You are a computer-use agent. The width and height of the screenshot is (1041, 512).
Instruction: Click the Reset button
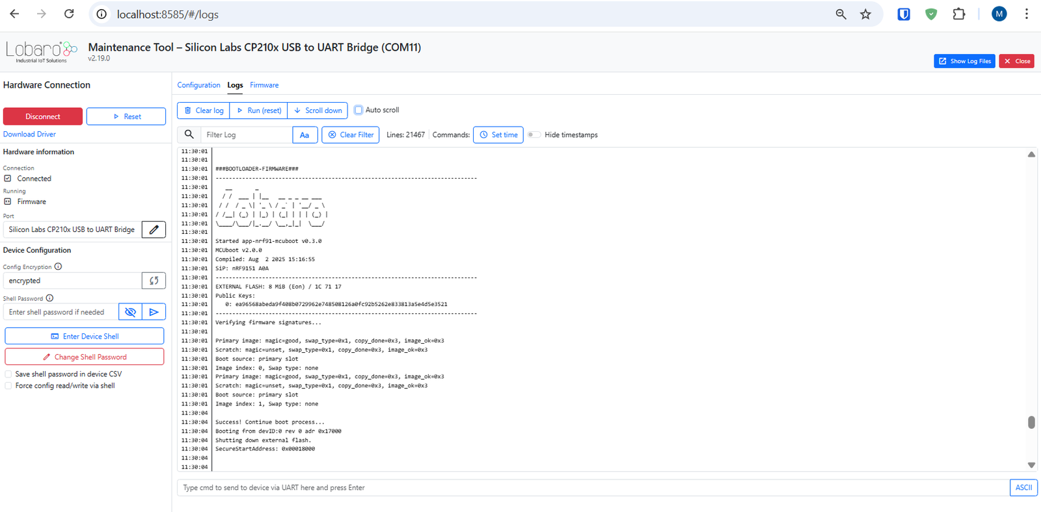pos(126,116)
